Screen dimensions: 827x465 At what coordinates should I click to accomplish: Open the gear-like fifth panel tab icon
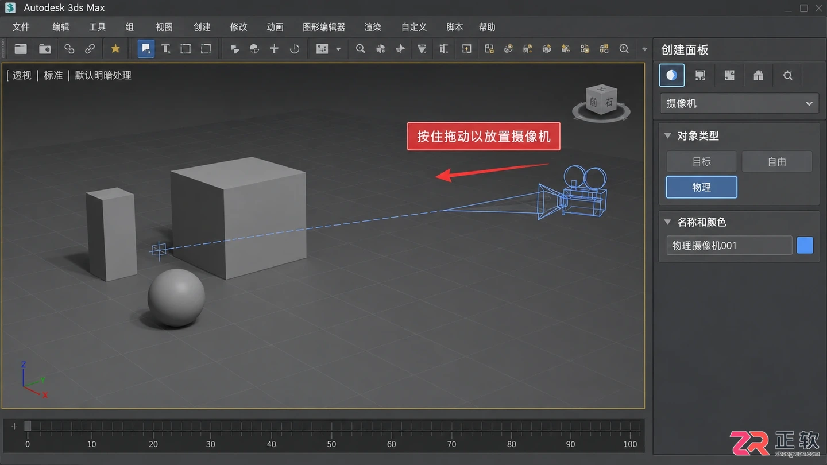coord(787,75)
